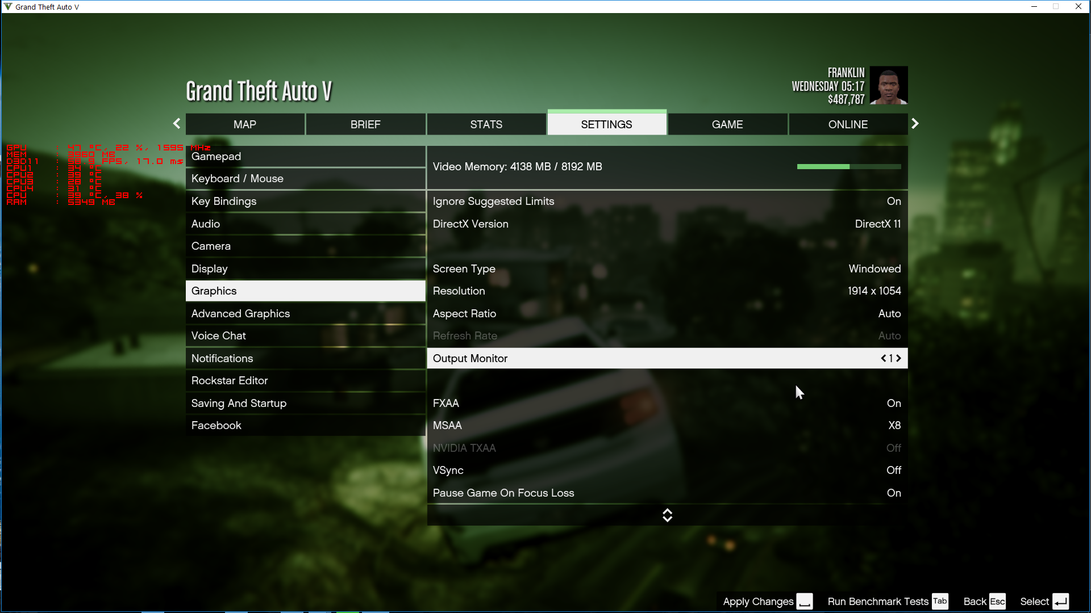Open the Notifications category
This screenshot has width=1091, height=613.
(x=305, y=358)
